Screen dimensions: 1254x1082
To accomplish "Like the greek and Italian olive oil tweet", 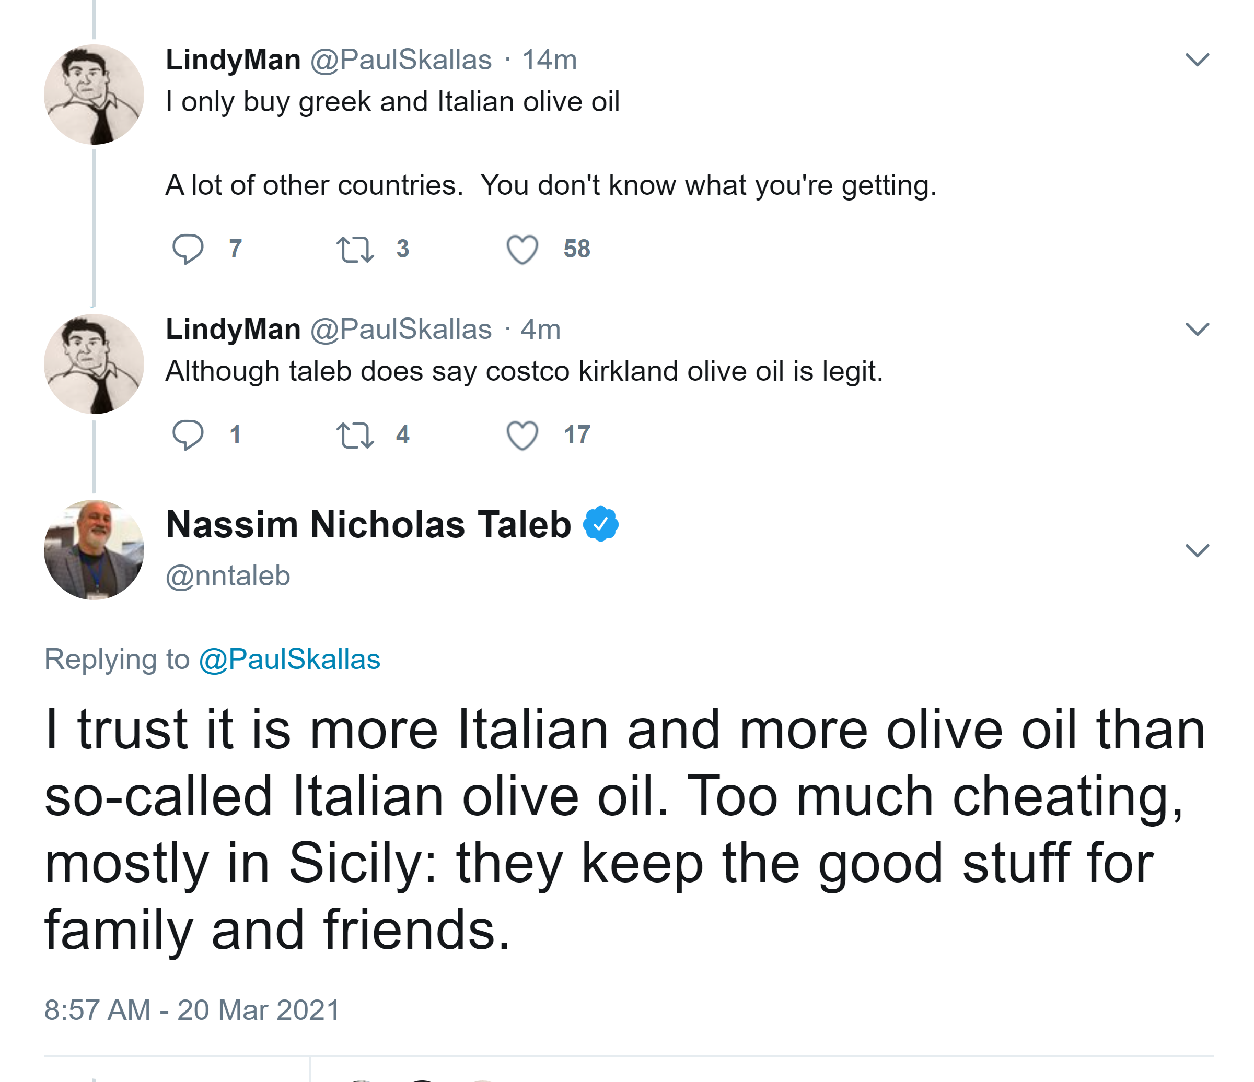I will tap(521, 249).
